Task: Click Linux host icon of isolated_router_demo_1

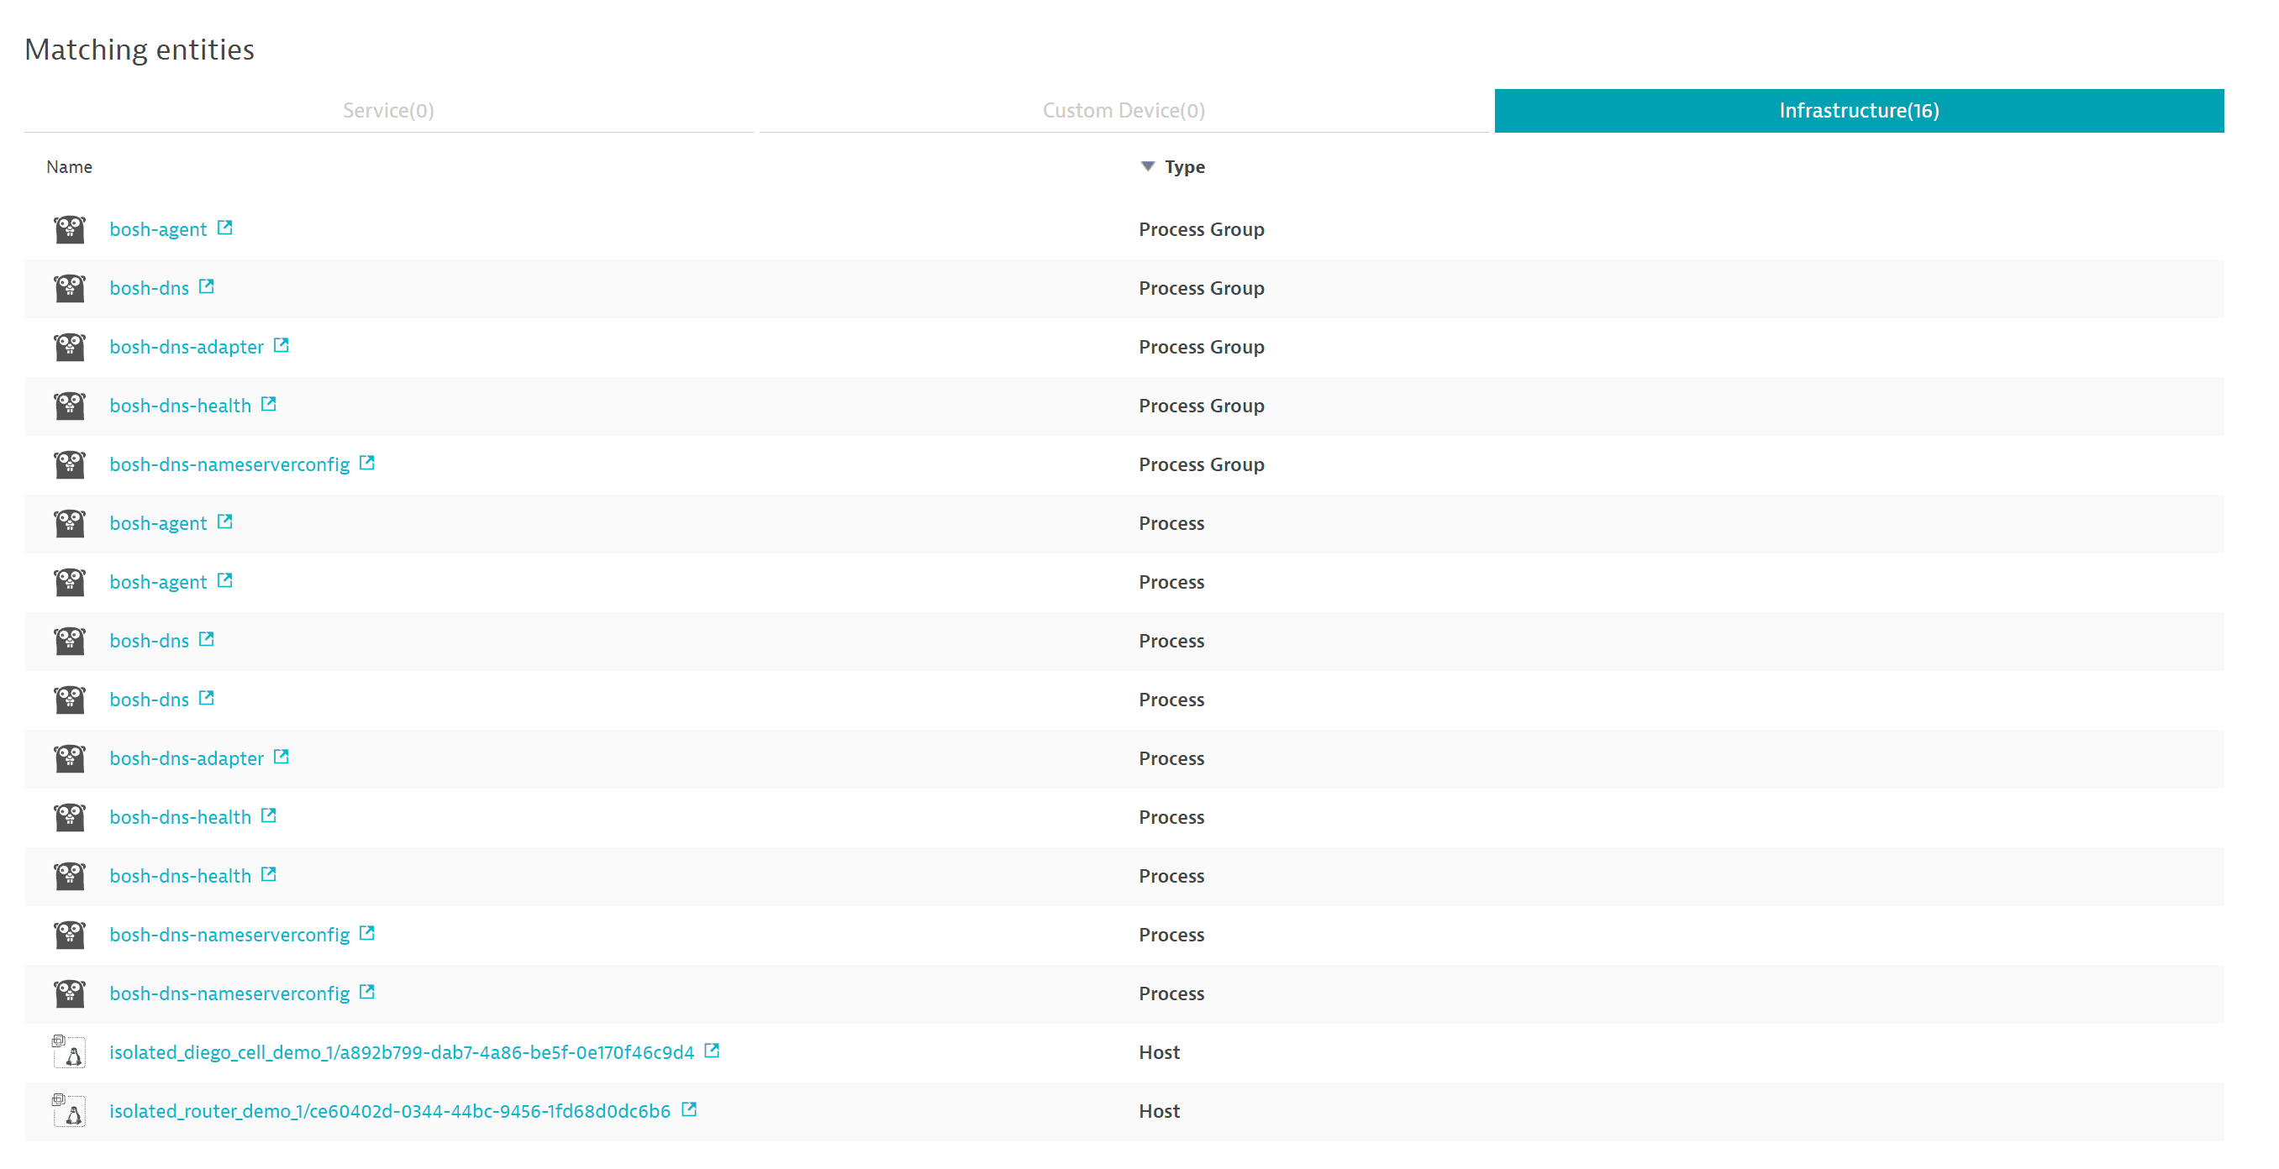Action: (x=69, y=1112)
